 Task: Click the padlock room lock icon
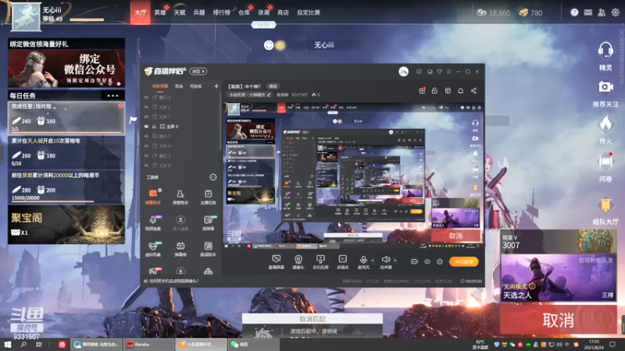[x=434, y=90]
